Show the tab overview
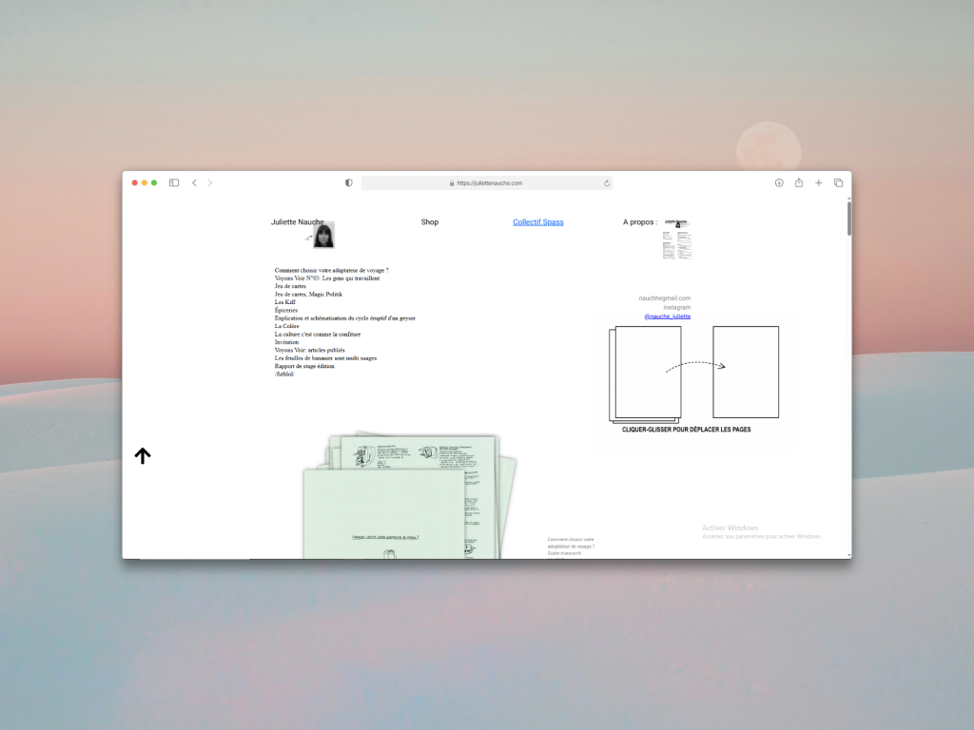The image size is (974, 730). point(838,182)
